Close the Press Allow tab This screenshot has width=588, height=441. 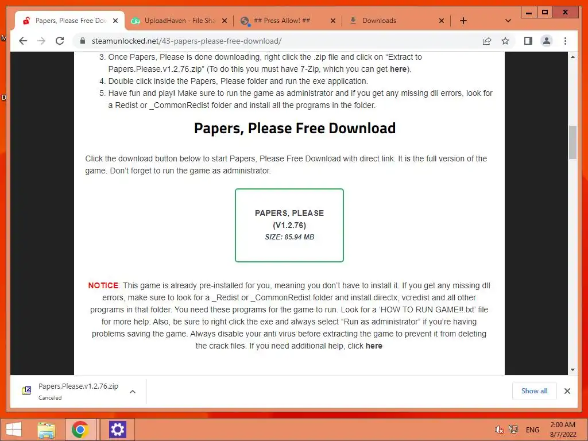[x=332, y=21]
